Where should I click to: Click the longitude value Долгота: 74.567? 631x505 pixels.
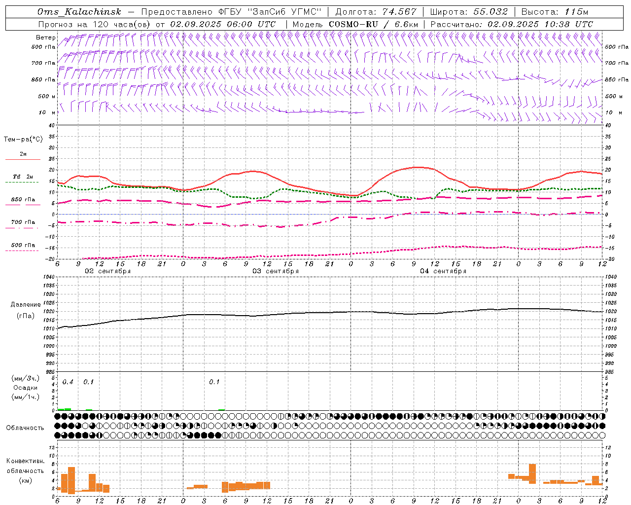coord(376,12)
